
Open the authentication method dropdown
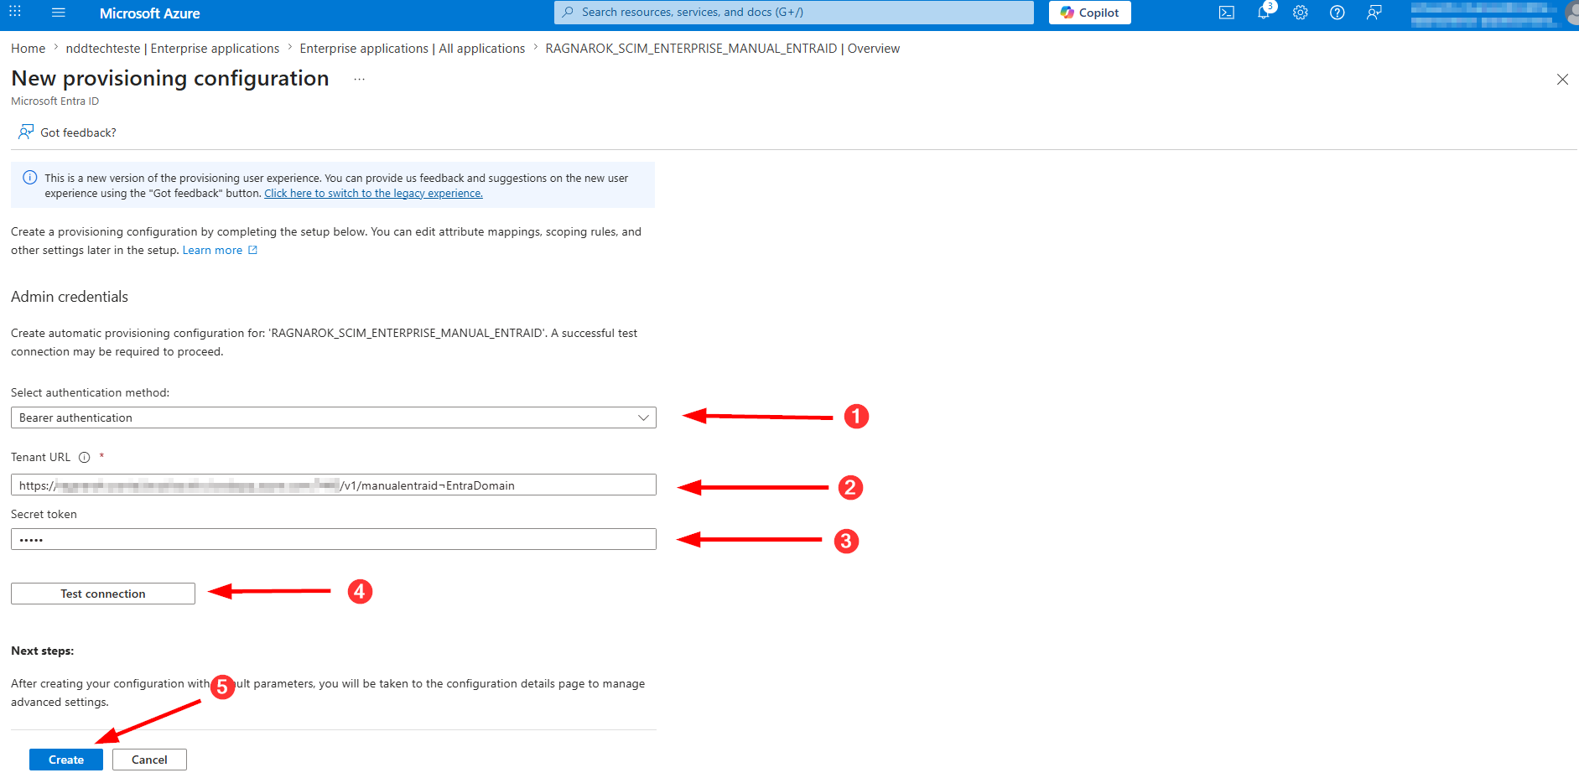coord(334,418)
